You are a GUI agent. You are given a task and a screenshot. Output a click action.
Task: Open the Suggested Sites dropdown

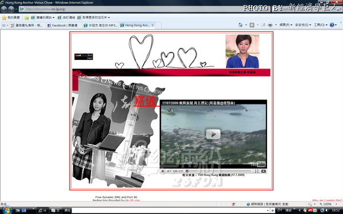[x=43, y=18]
